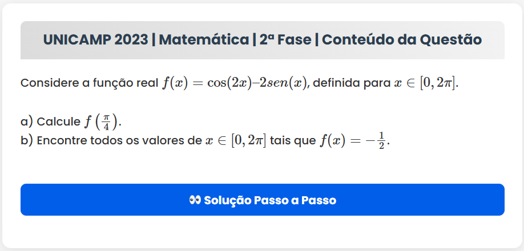Click the word Calcule in item a
The height and width of the screenshot is (251, 524).
click(58, 122)
